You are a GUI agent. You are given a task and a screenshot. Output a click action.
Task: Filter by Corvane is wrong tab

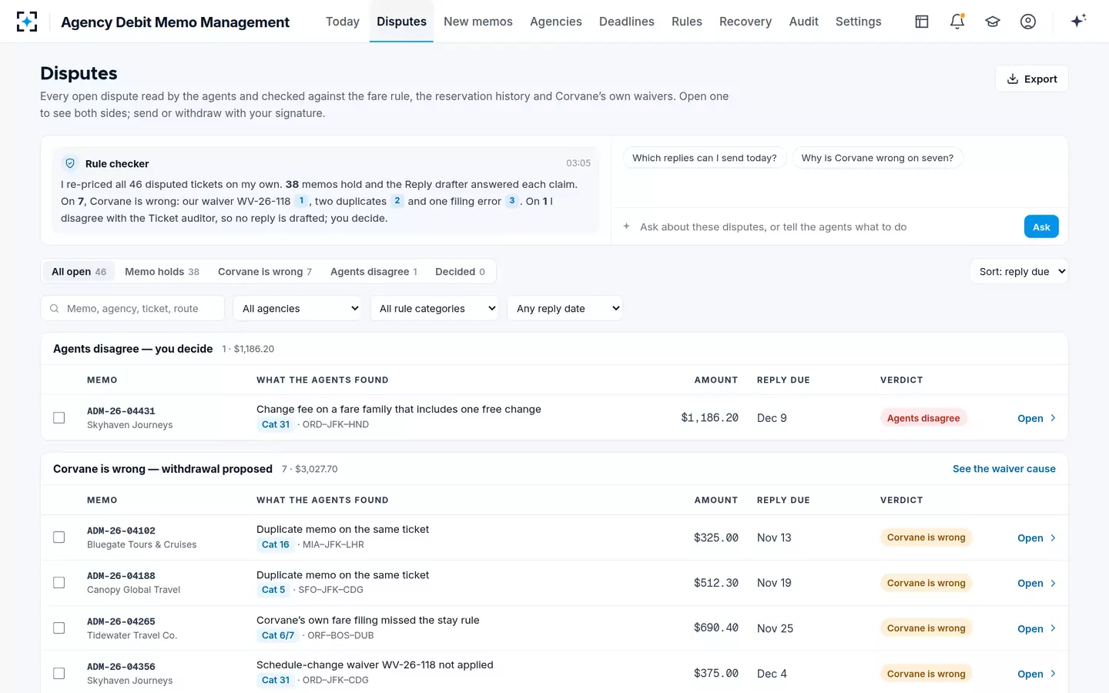tap(265, 272)
